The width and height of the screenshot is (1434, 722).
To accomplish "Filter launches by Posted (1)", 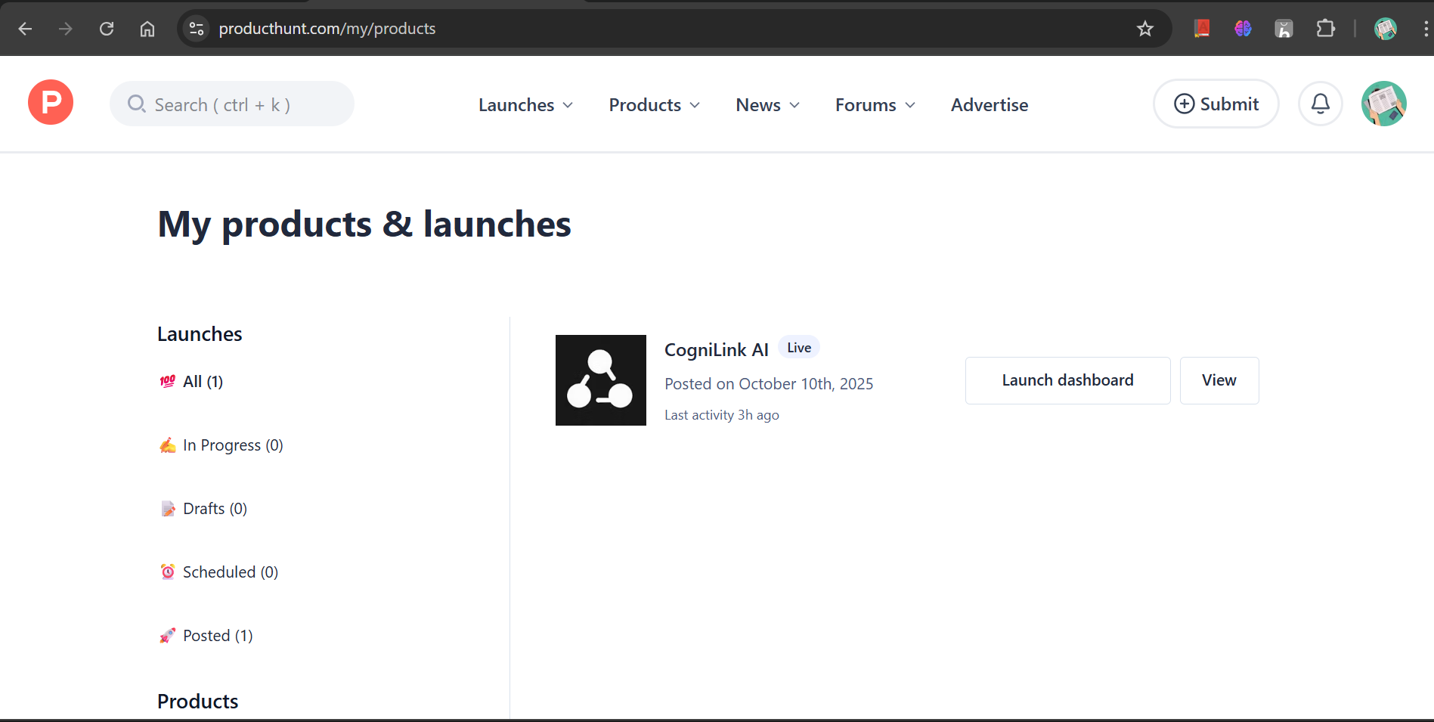I will click(218, 636).
